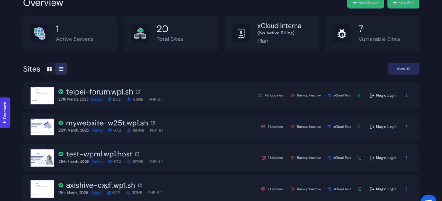Click Demo tag on mywebsite-w25t row

pyautogui.click(x=97, y=130)
